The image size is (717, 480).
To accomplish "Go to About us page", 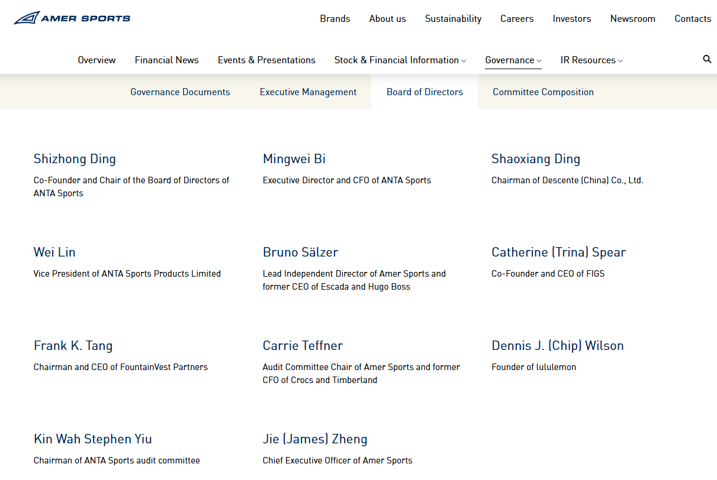I will tap(388, 18).
